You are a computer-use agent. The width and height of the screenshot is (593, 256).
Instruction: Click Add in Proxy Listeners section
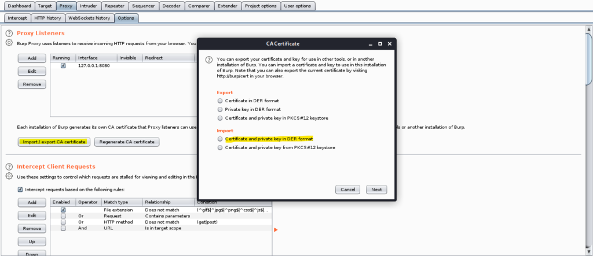pyautogui.click(x=32, y=58)
